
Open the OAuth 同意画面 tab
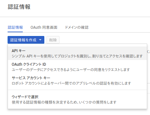(x=44, y=27)
